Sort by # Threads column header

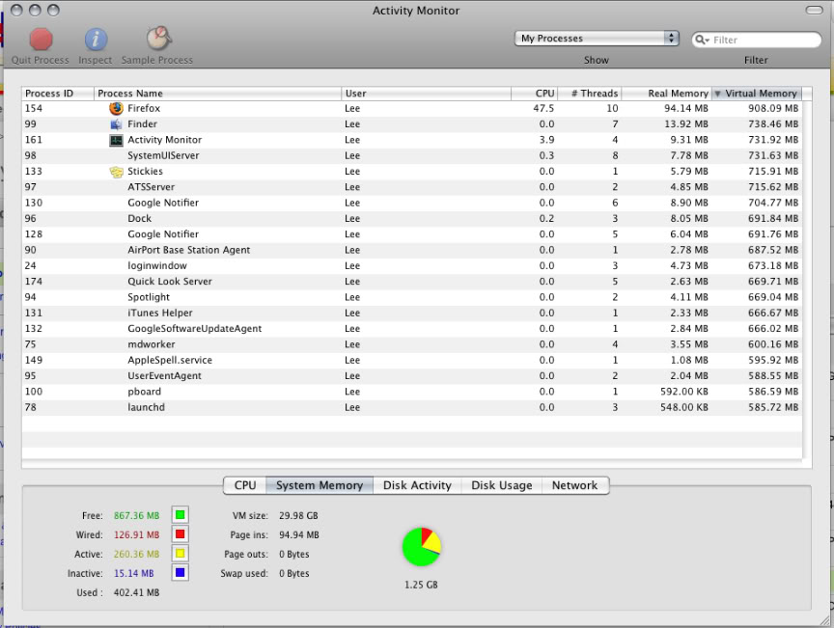[590, 94]
